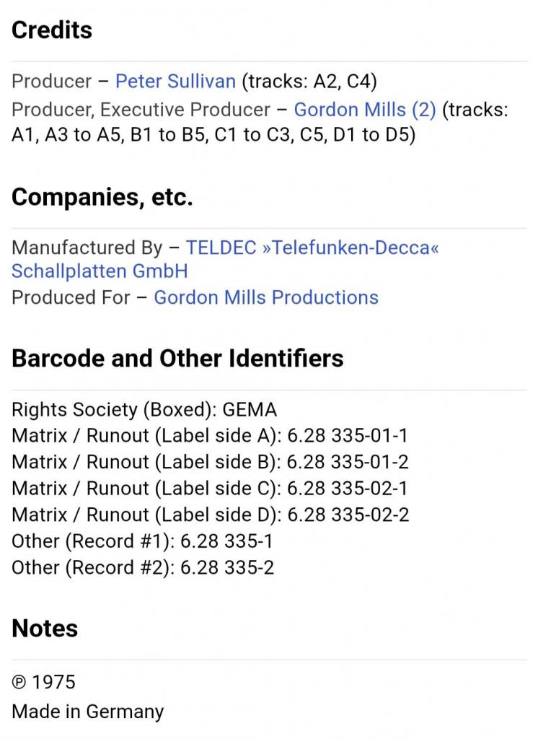
Task: Click the tracks A2, C4 text
Action: pyautogui.click(x=309, y=82)
